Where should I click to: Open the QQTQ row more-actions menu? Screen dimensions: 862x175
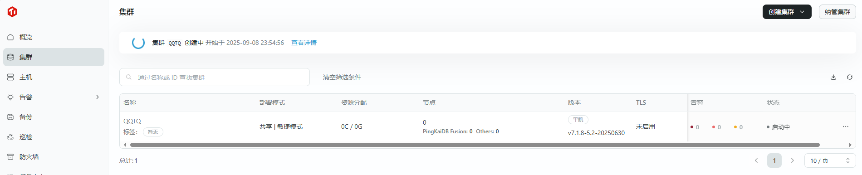click(x=846, y=126)
